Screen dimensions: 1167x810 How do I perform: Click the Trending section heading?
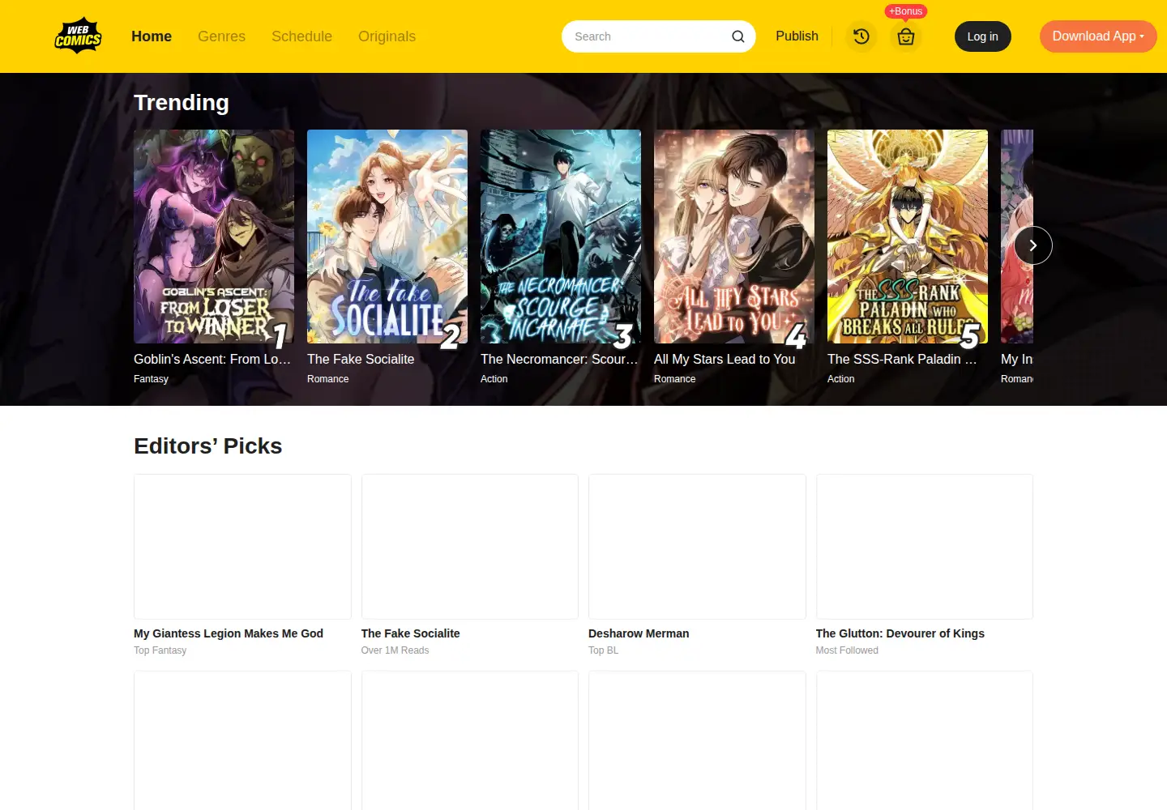click(182, 103)
